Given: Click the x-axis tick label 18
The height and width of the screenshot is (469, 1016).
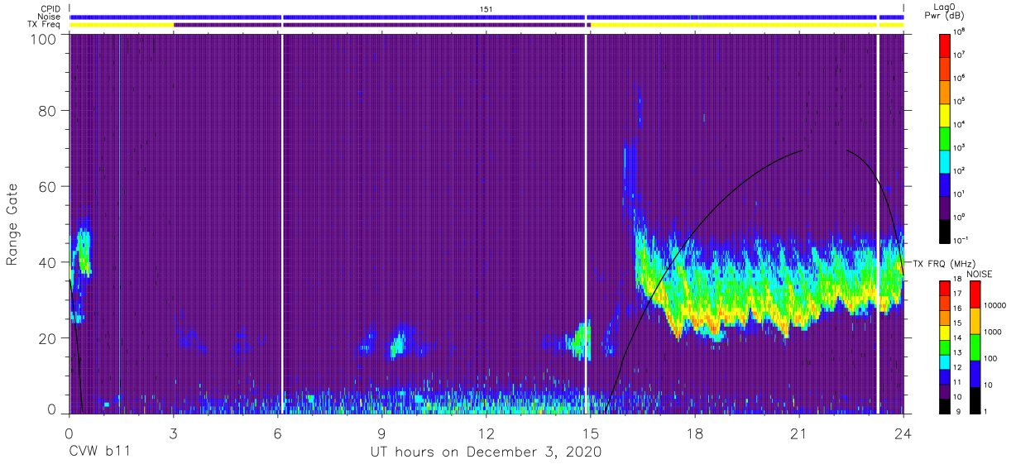Looking at the screenshot, I should coord(695,432).
